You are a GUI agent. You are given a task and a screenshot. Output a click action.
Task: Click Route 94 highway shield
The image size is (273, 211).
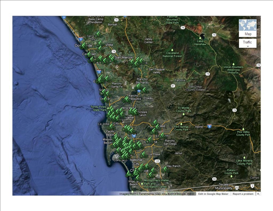tap(214, 179)
